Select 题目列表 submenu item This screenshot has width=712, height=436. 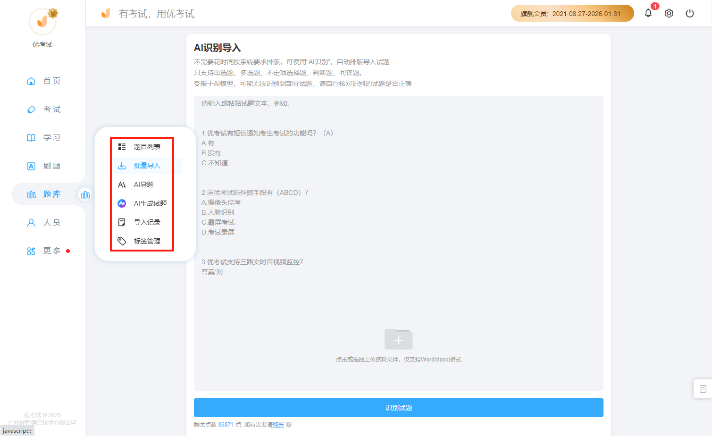(x=147, y=147)
